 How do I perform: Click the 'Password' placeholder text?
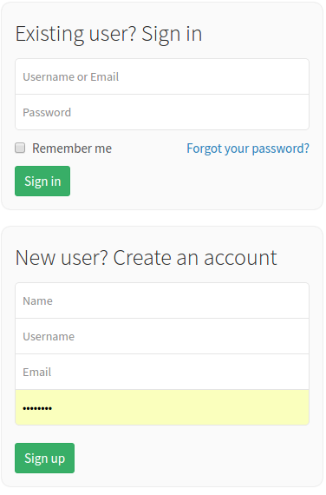coord(47,112)
